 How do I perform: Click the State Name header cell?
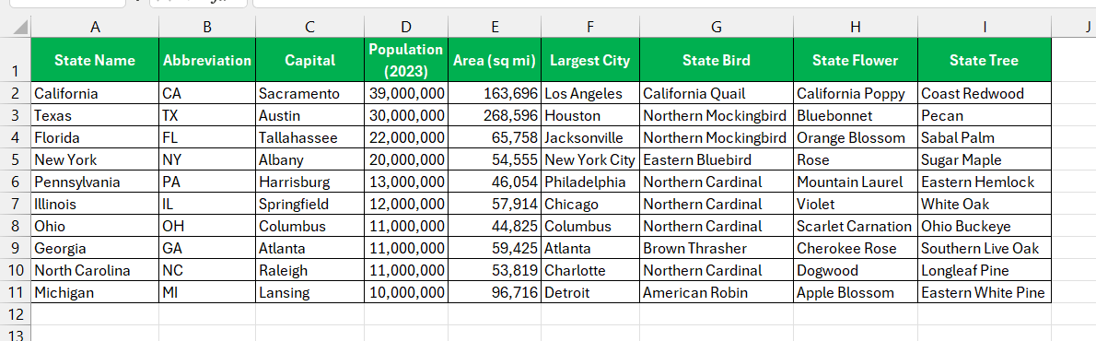(x=95, y=60)
